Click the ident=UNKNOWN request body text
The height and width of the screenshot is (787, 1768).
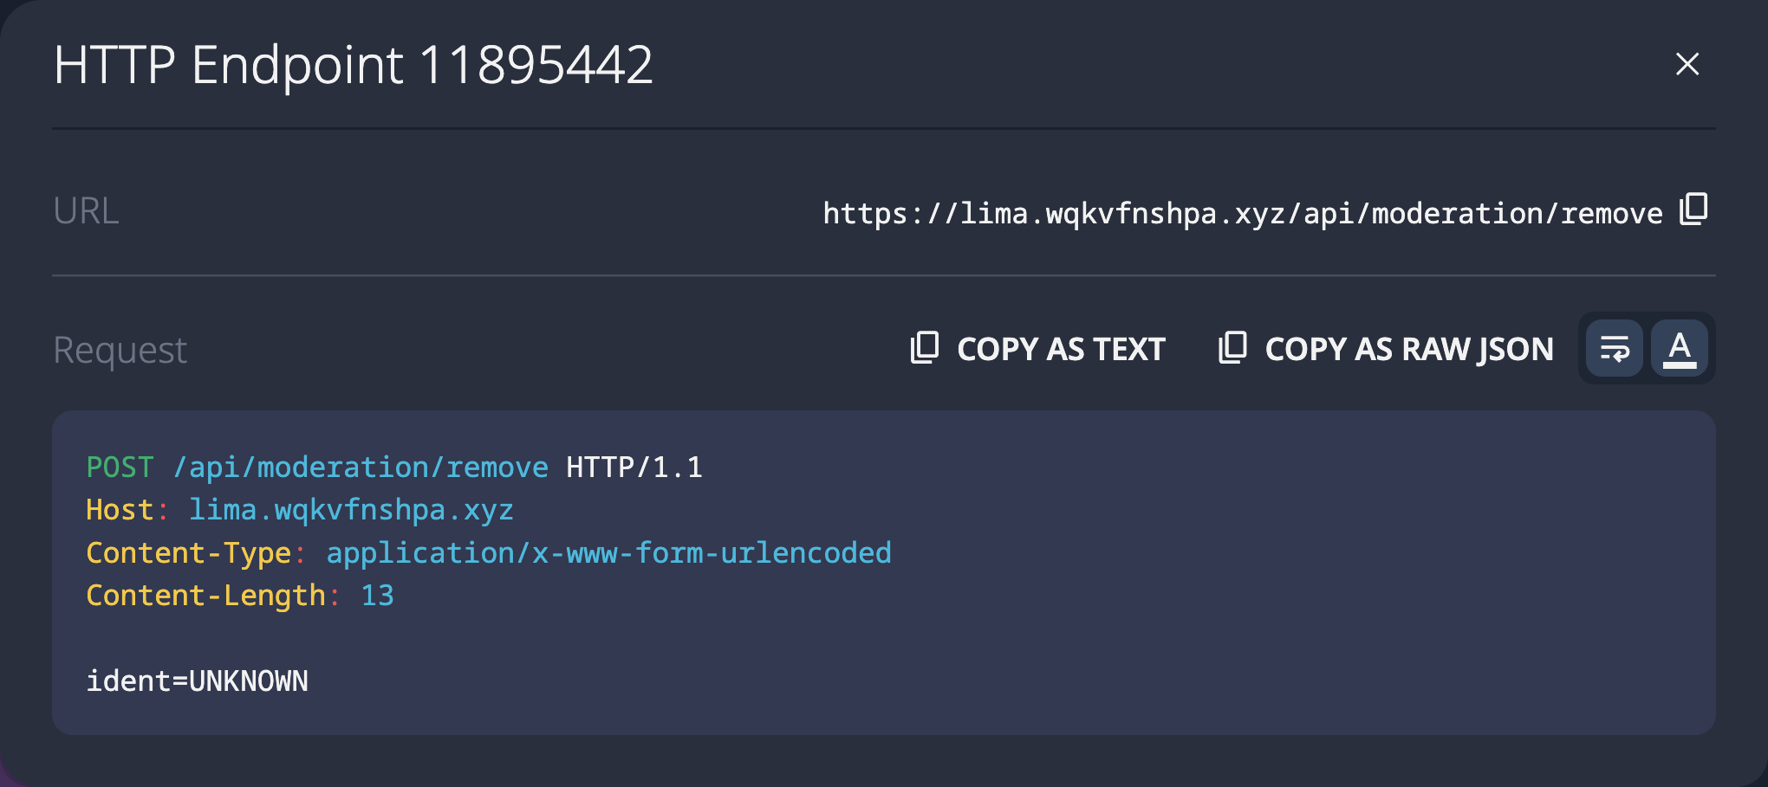pyautogui.click(x=198, y=681)
